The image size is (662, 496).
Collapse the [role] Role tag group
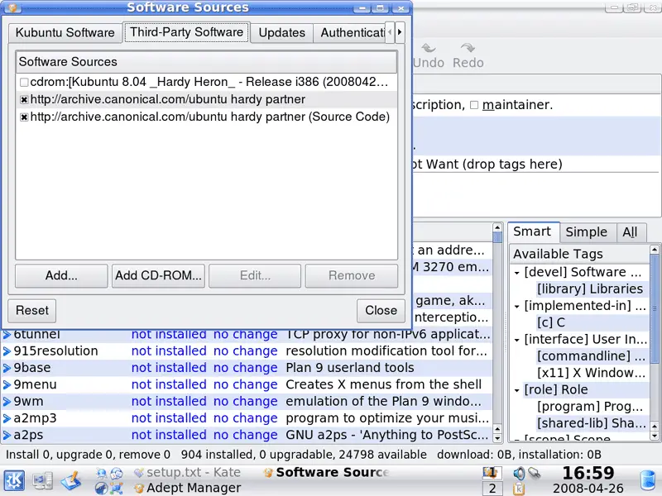pos(516,390)
